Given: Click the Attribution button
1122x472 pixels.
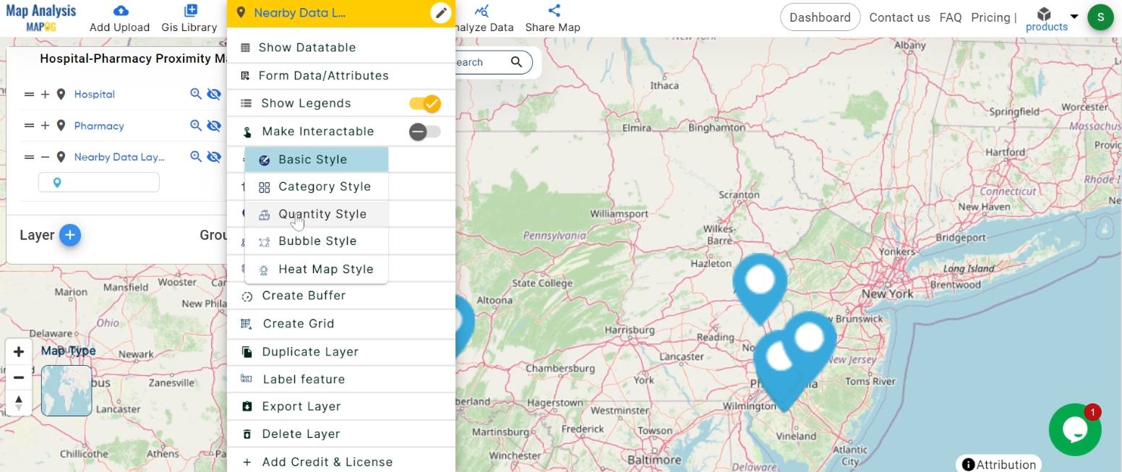Looking at the screenshot, I should (x=999, y=464).
